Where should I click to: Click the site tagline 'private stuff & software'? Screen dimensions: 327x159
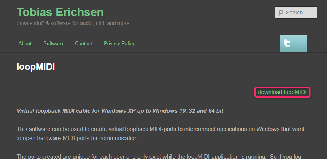point(73,23)
